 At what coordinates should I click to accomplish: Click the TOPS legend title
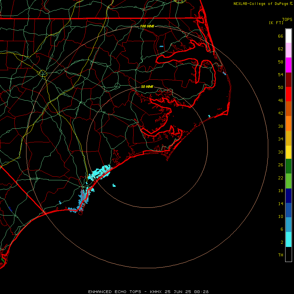pyautogui.click(x=287, y=19)
